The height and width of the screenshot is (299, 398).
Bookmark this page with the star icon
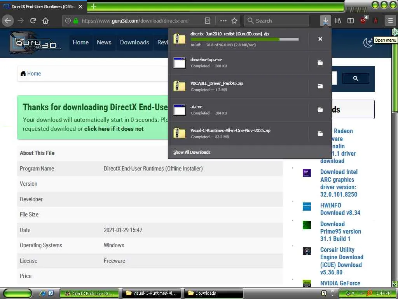234,21
